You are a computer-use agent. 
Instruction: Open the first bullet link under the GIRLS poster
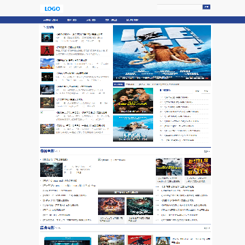point(178,186)
